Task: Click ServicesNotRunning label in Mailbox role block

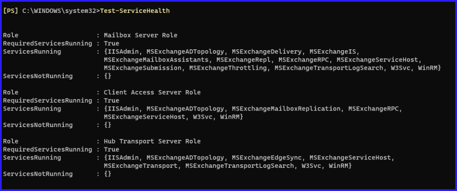Action: [x=38, y=76]
